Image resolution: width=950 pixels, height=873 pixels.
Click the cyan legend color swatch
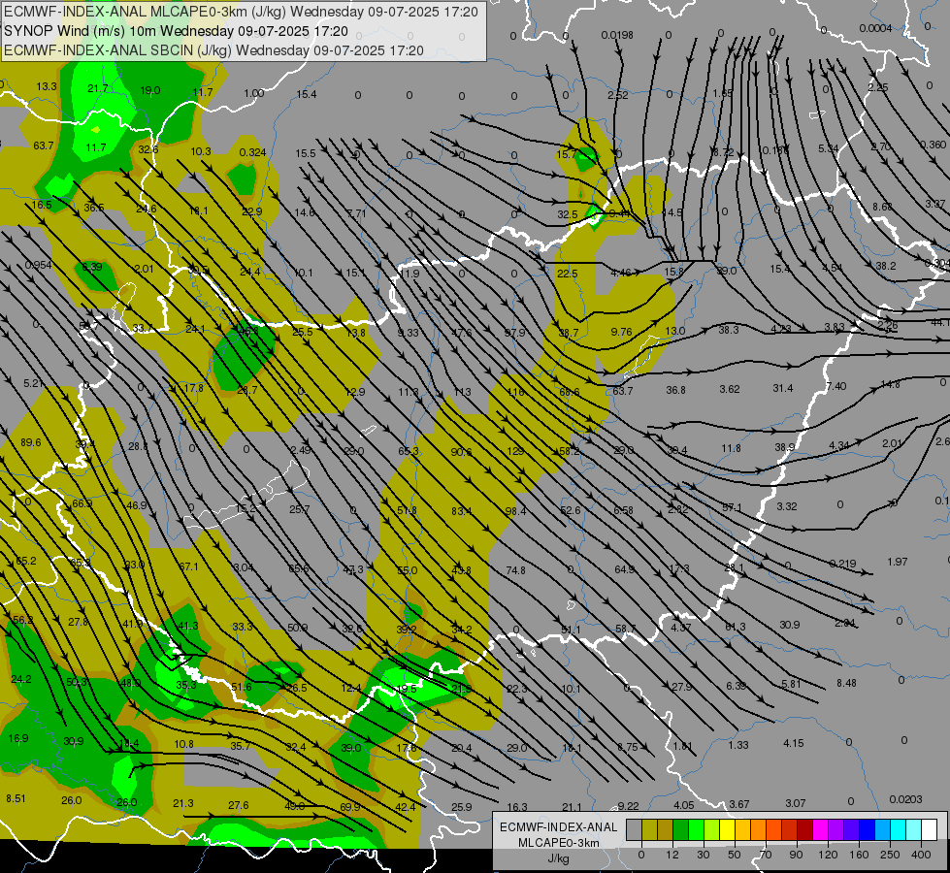pyautogui.click(x=898, y=829)
